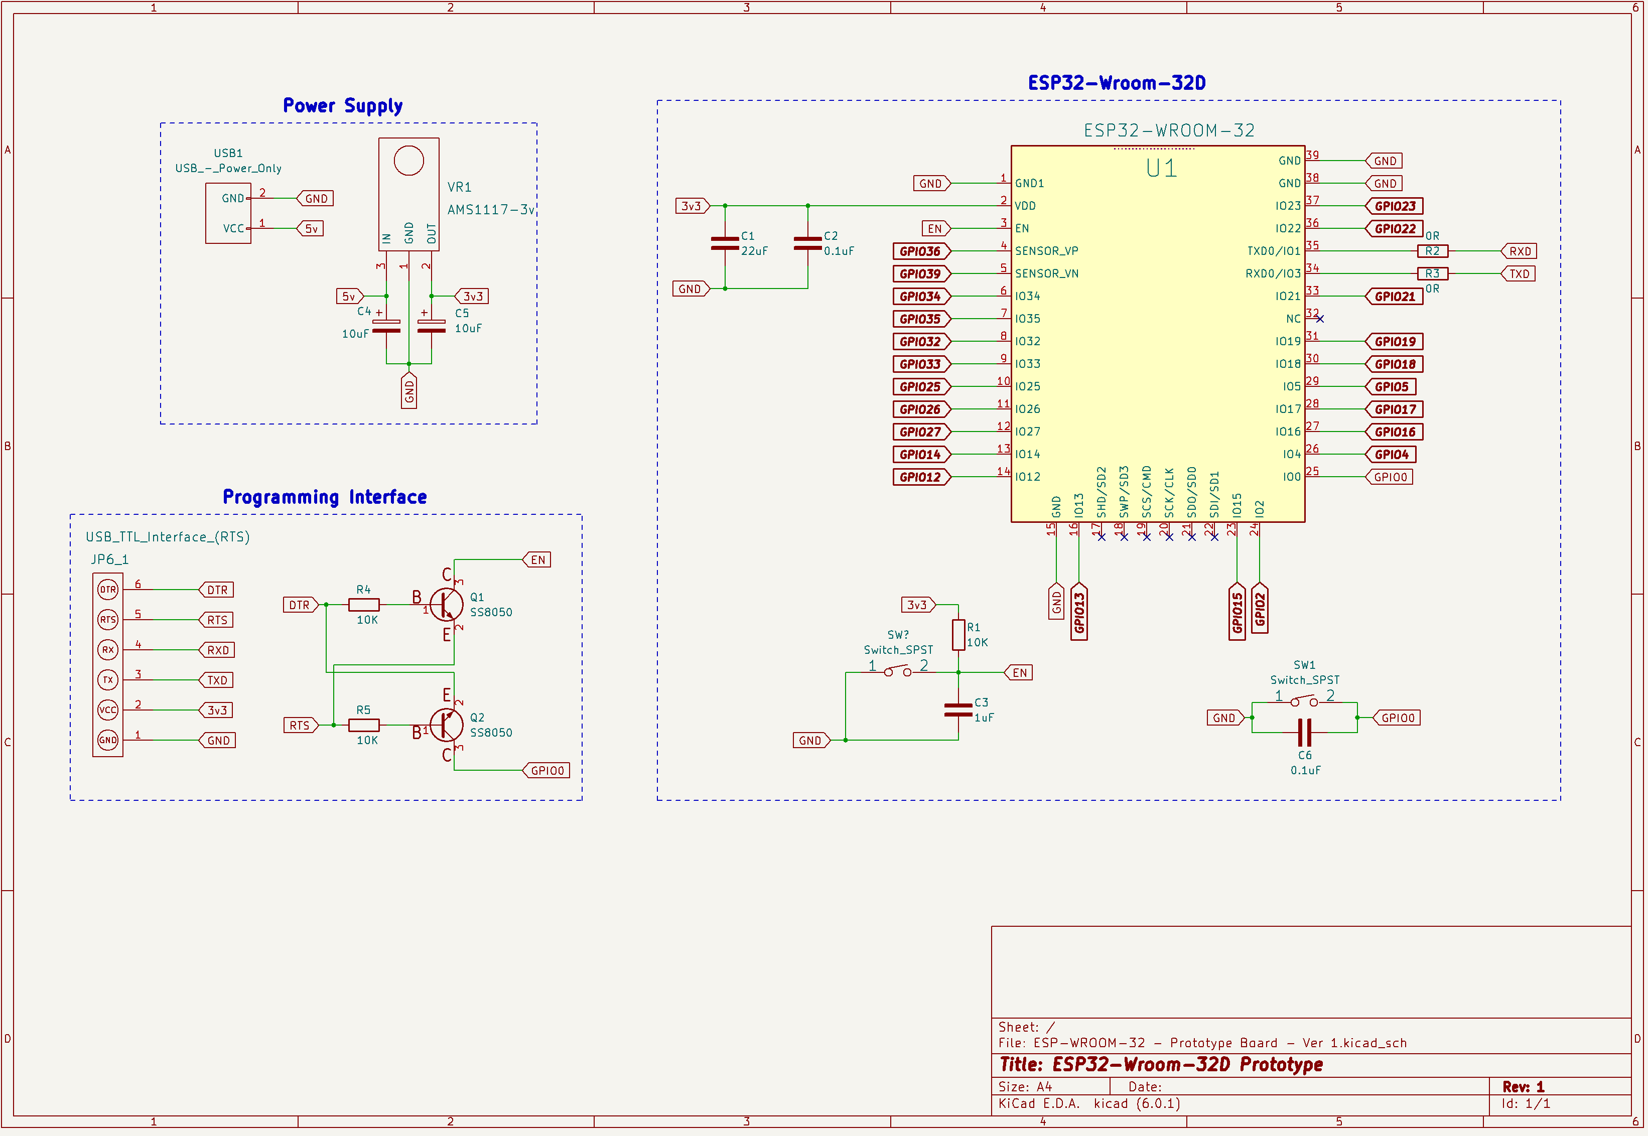Select resistor R4 on DTR line
The height and width of the screenshot is (1136, 1648).
pos(364,606)
